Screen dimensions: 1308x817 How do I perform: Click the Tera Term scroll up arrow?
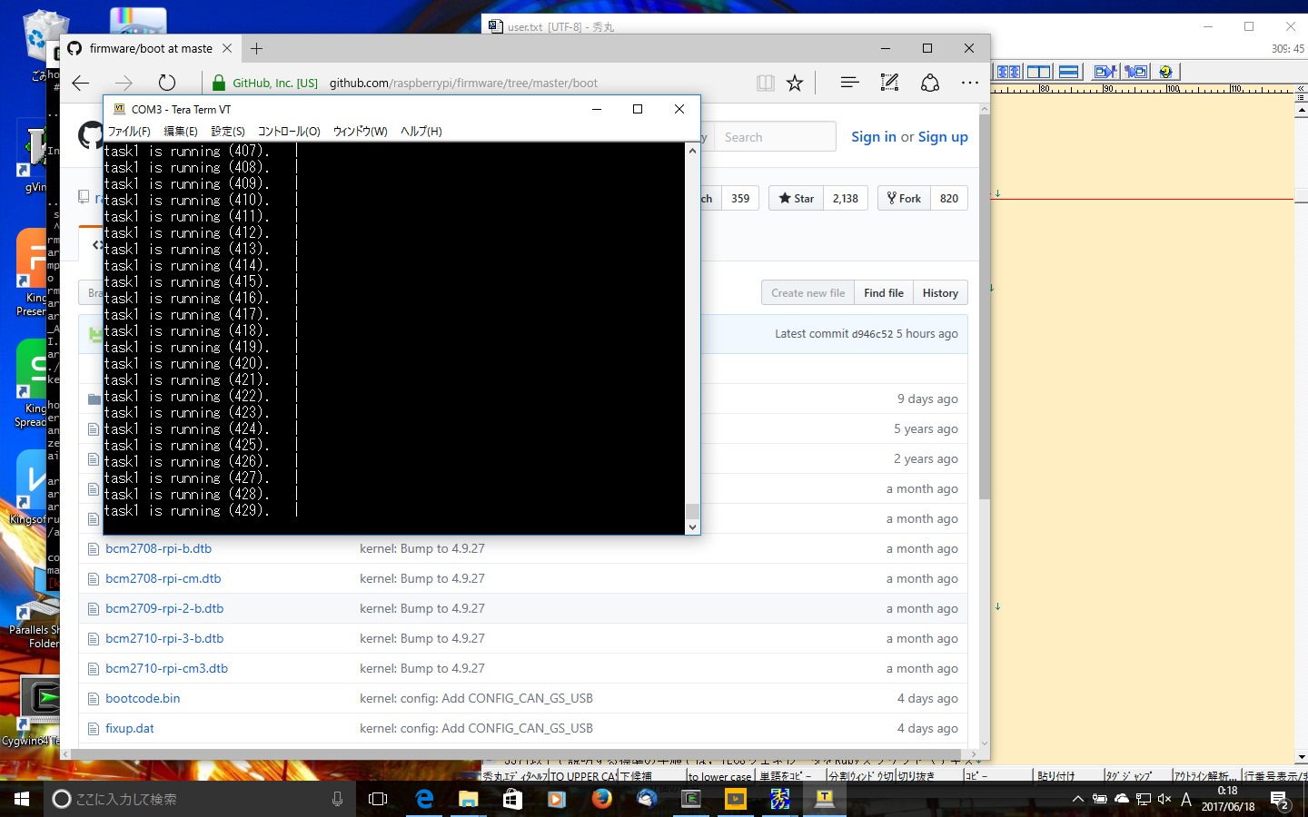click(692, 151)
